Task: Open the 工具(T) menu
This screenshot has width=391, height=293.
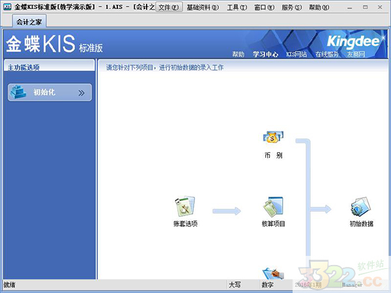Action: [237, 7]
